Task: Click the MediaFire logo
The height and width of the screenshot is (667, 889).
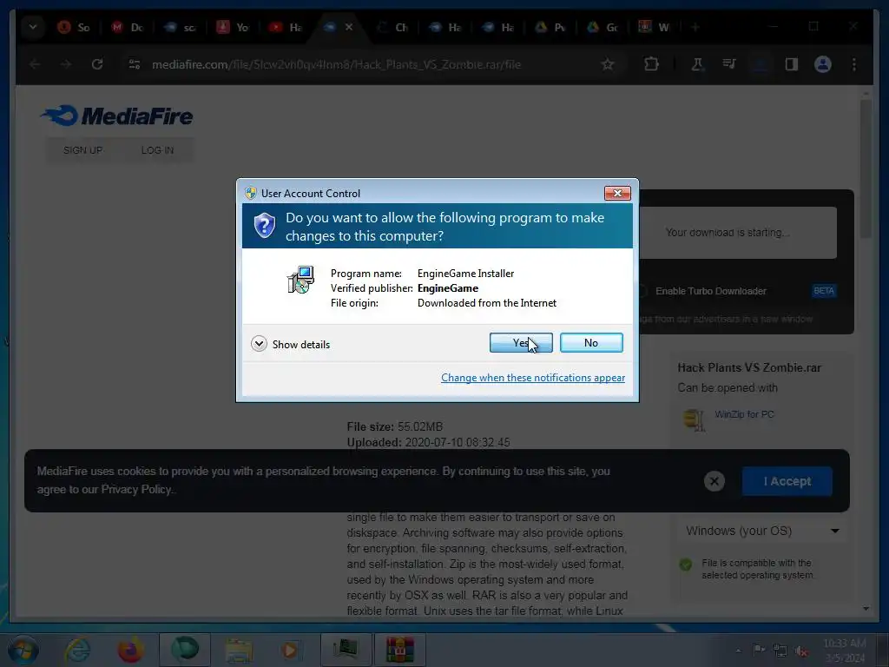Action: [x=117, y=116]
